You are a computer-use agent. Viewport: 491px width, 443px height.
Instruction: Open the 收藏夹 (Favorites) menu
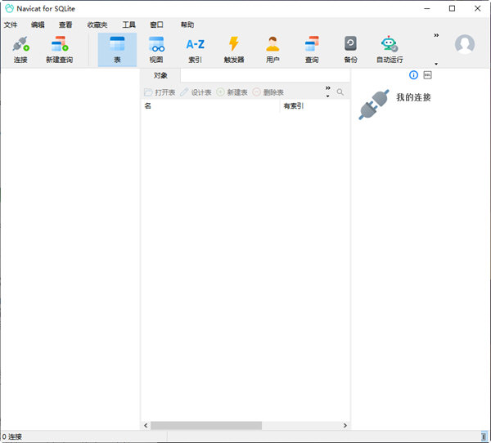[97, 25]
